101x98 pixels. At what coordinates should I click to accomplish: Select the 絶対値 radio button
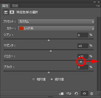(52, 79)
